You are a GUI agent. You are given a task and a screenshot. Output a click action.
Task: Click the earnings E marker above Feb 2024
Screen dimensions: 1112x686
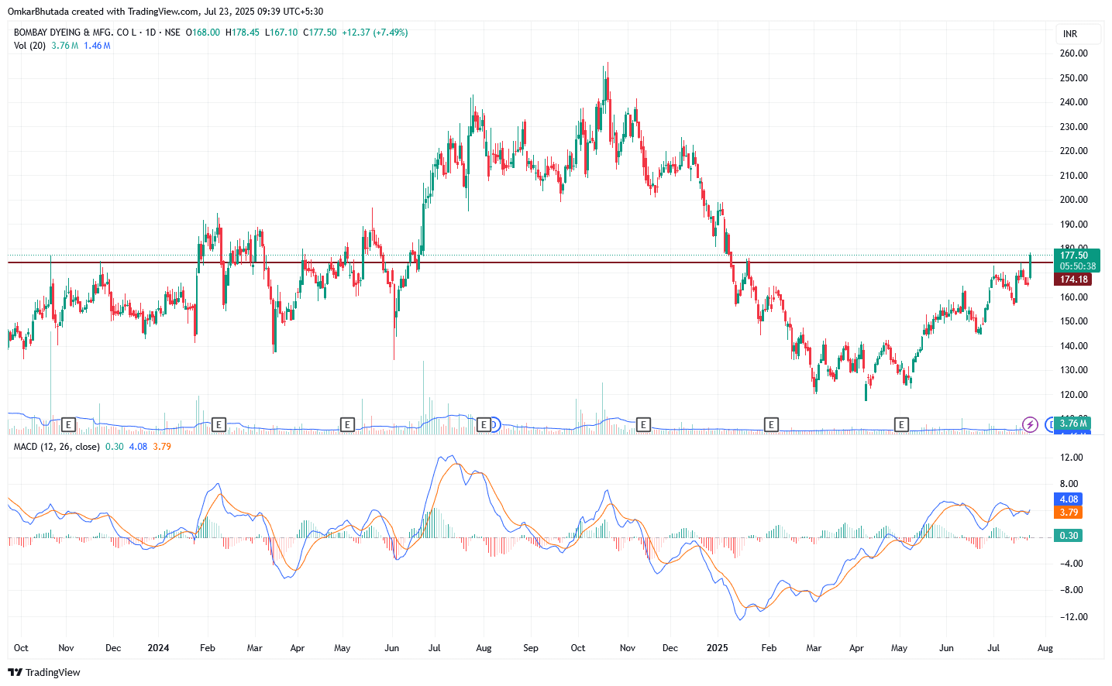pyautogui.click(x=219, y=424)
